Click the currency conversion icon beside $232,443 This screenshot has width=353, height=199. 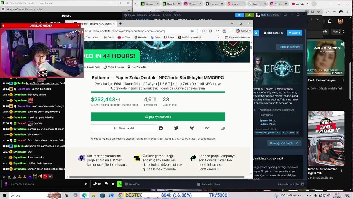click(x=118, y=99)
